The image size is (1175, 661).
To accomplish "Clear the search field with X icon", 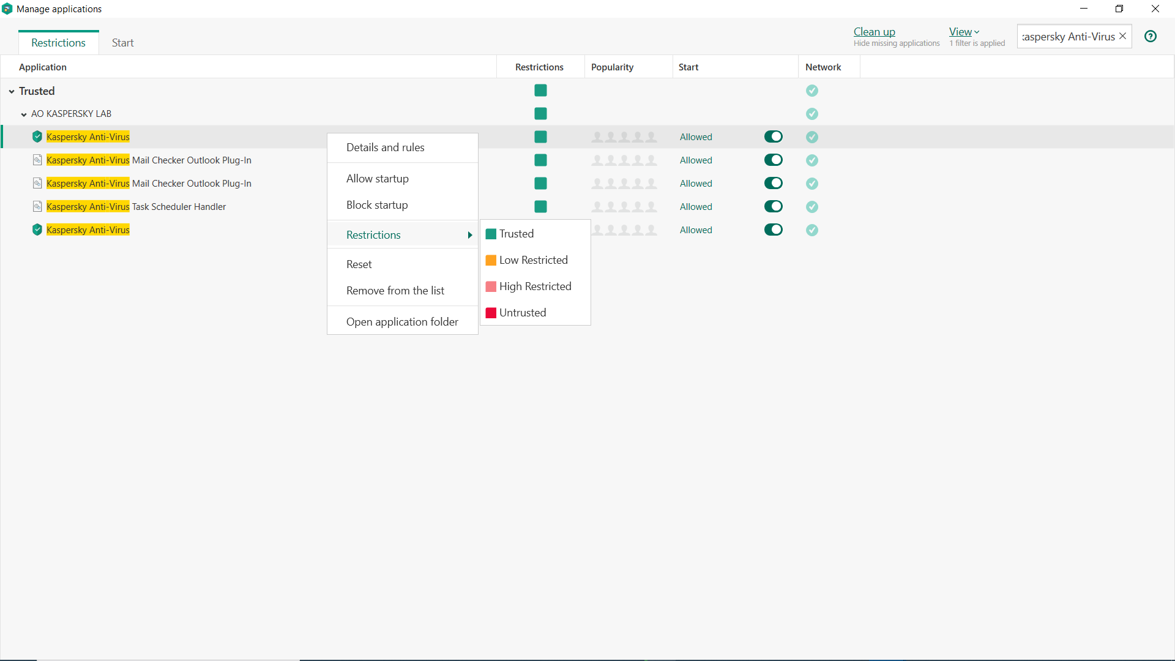I will 1122,36.
